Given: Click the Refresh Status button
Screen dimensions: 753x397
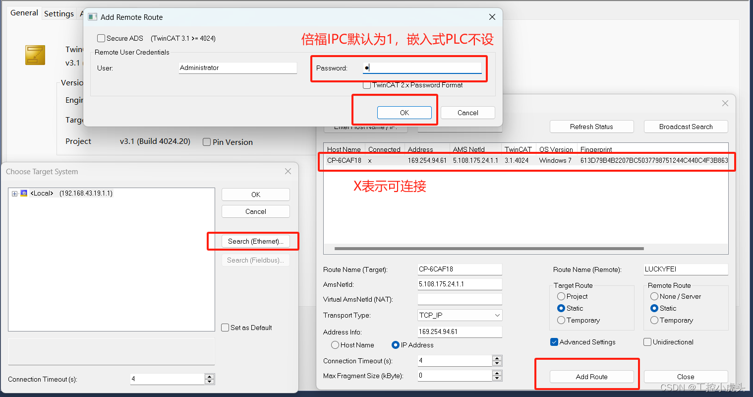Looking at the screenshot, I should [591, 127].
